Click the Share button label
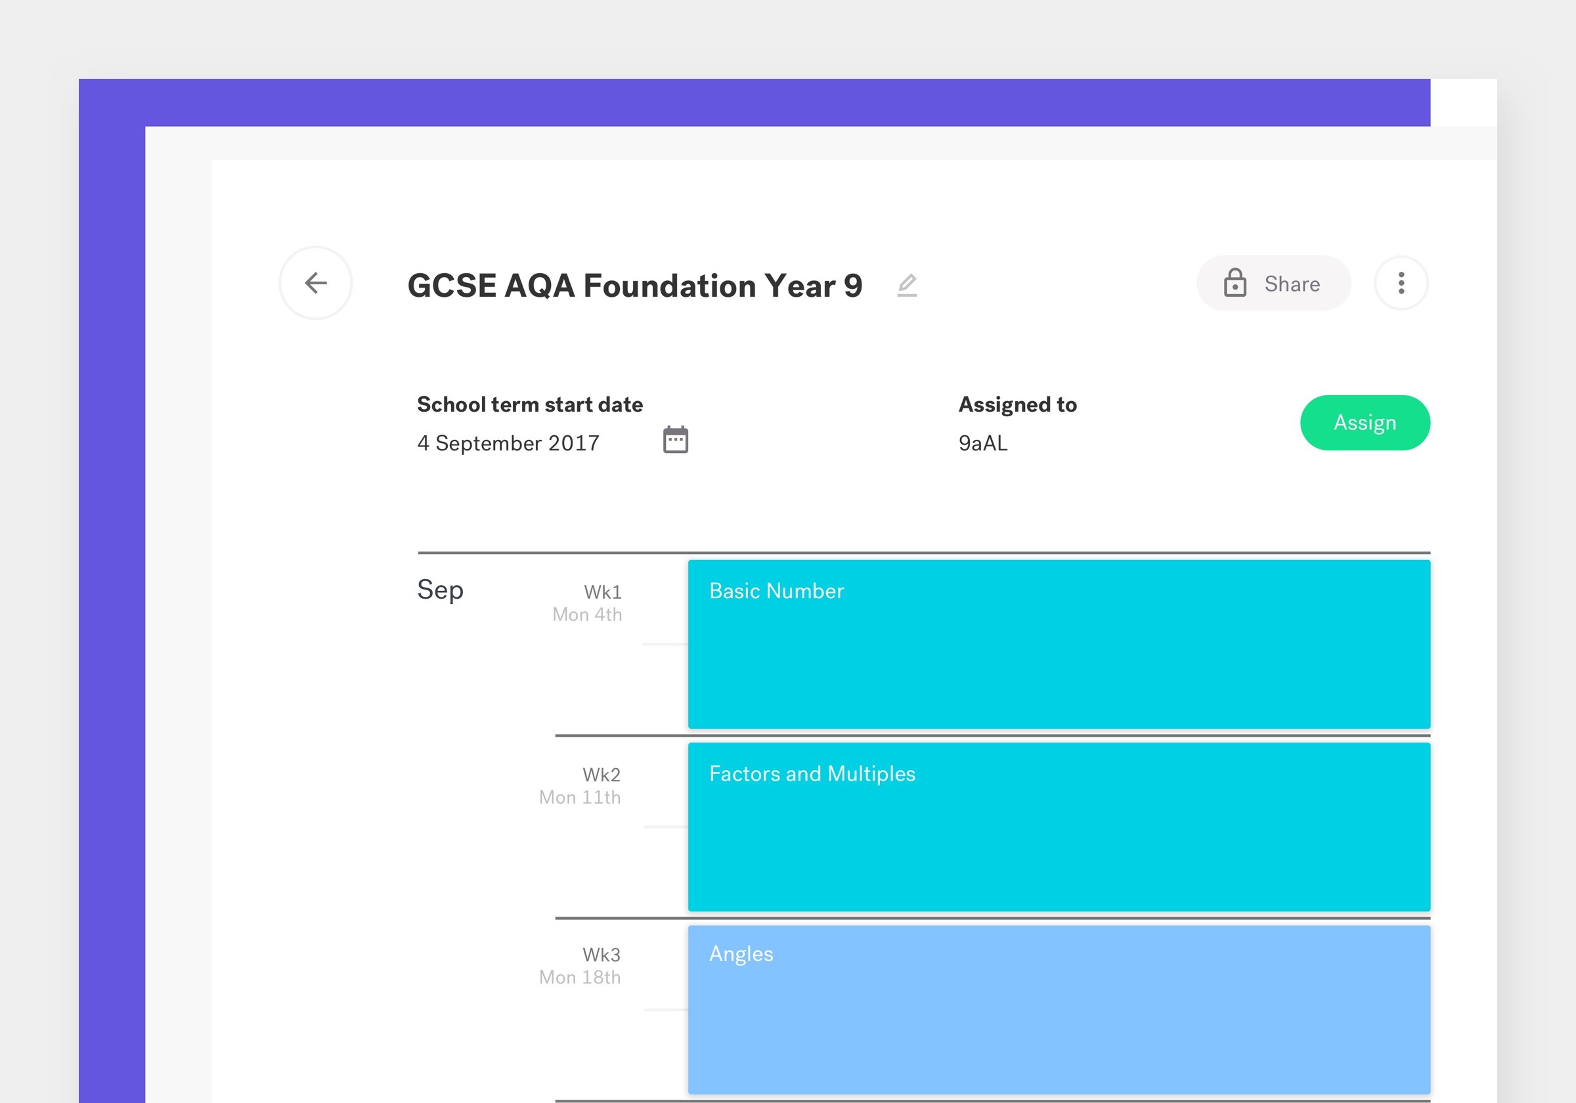Image resolution: width=1576 pixels, height=1103 pixels. [x=1292, y=284]
